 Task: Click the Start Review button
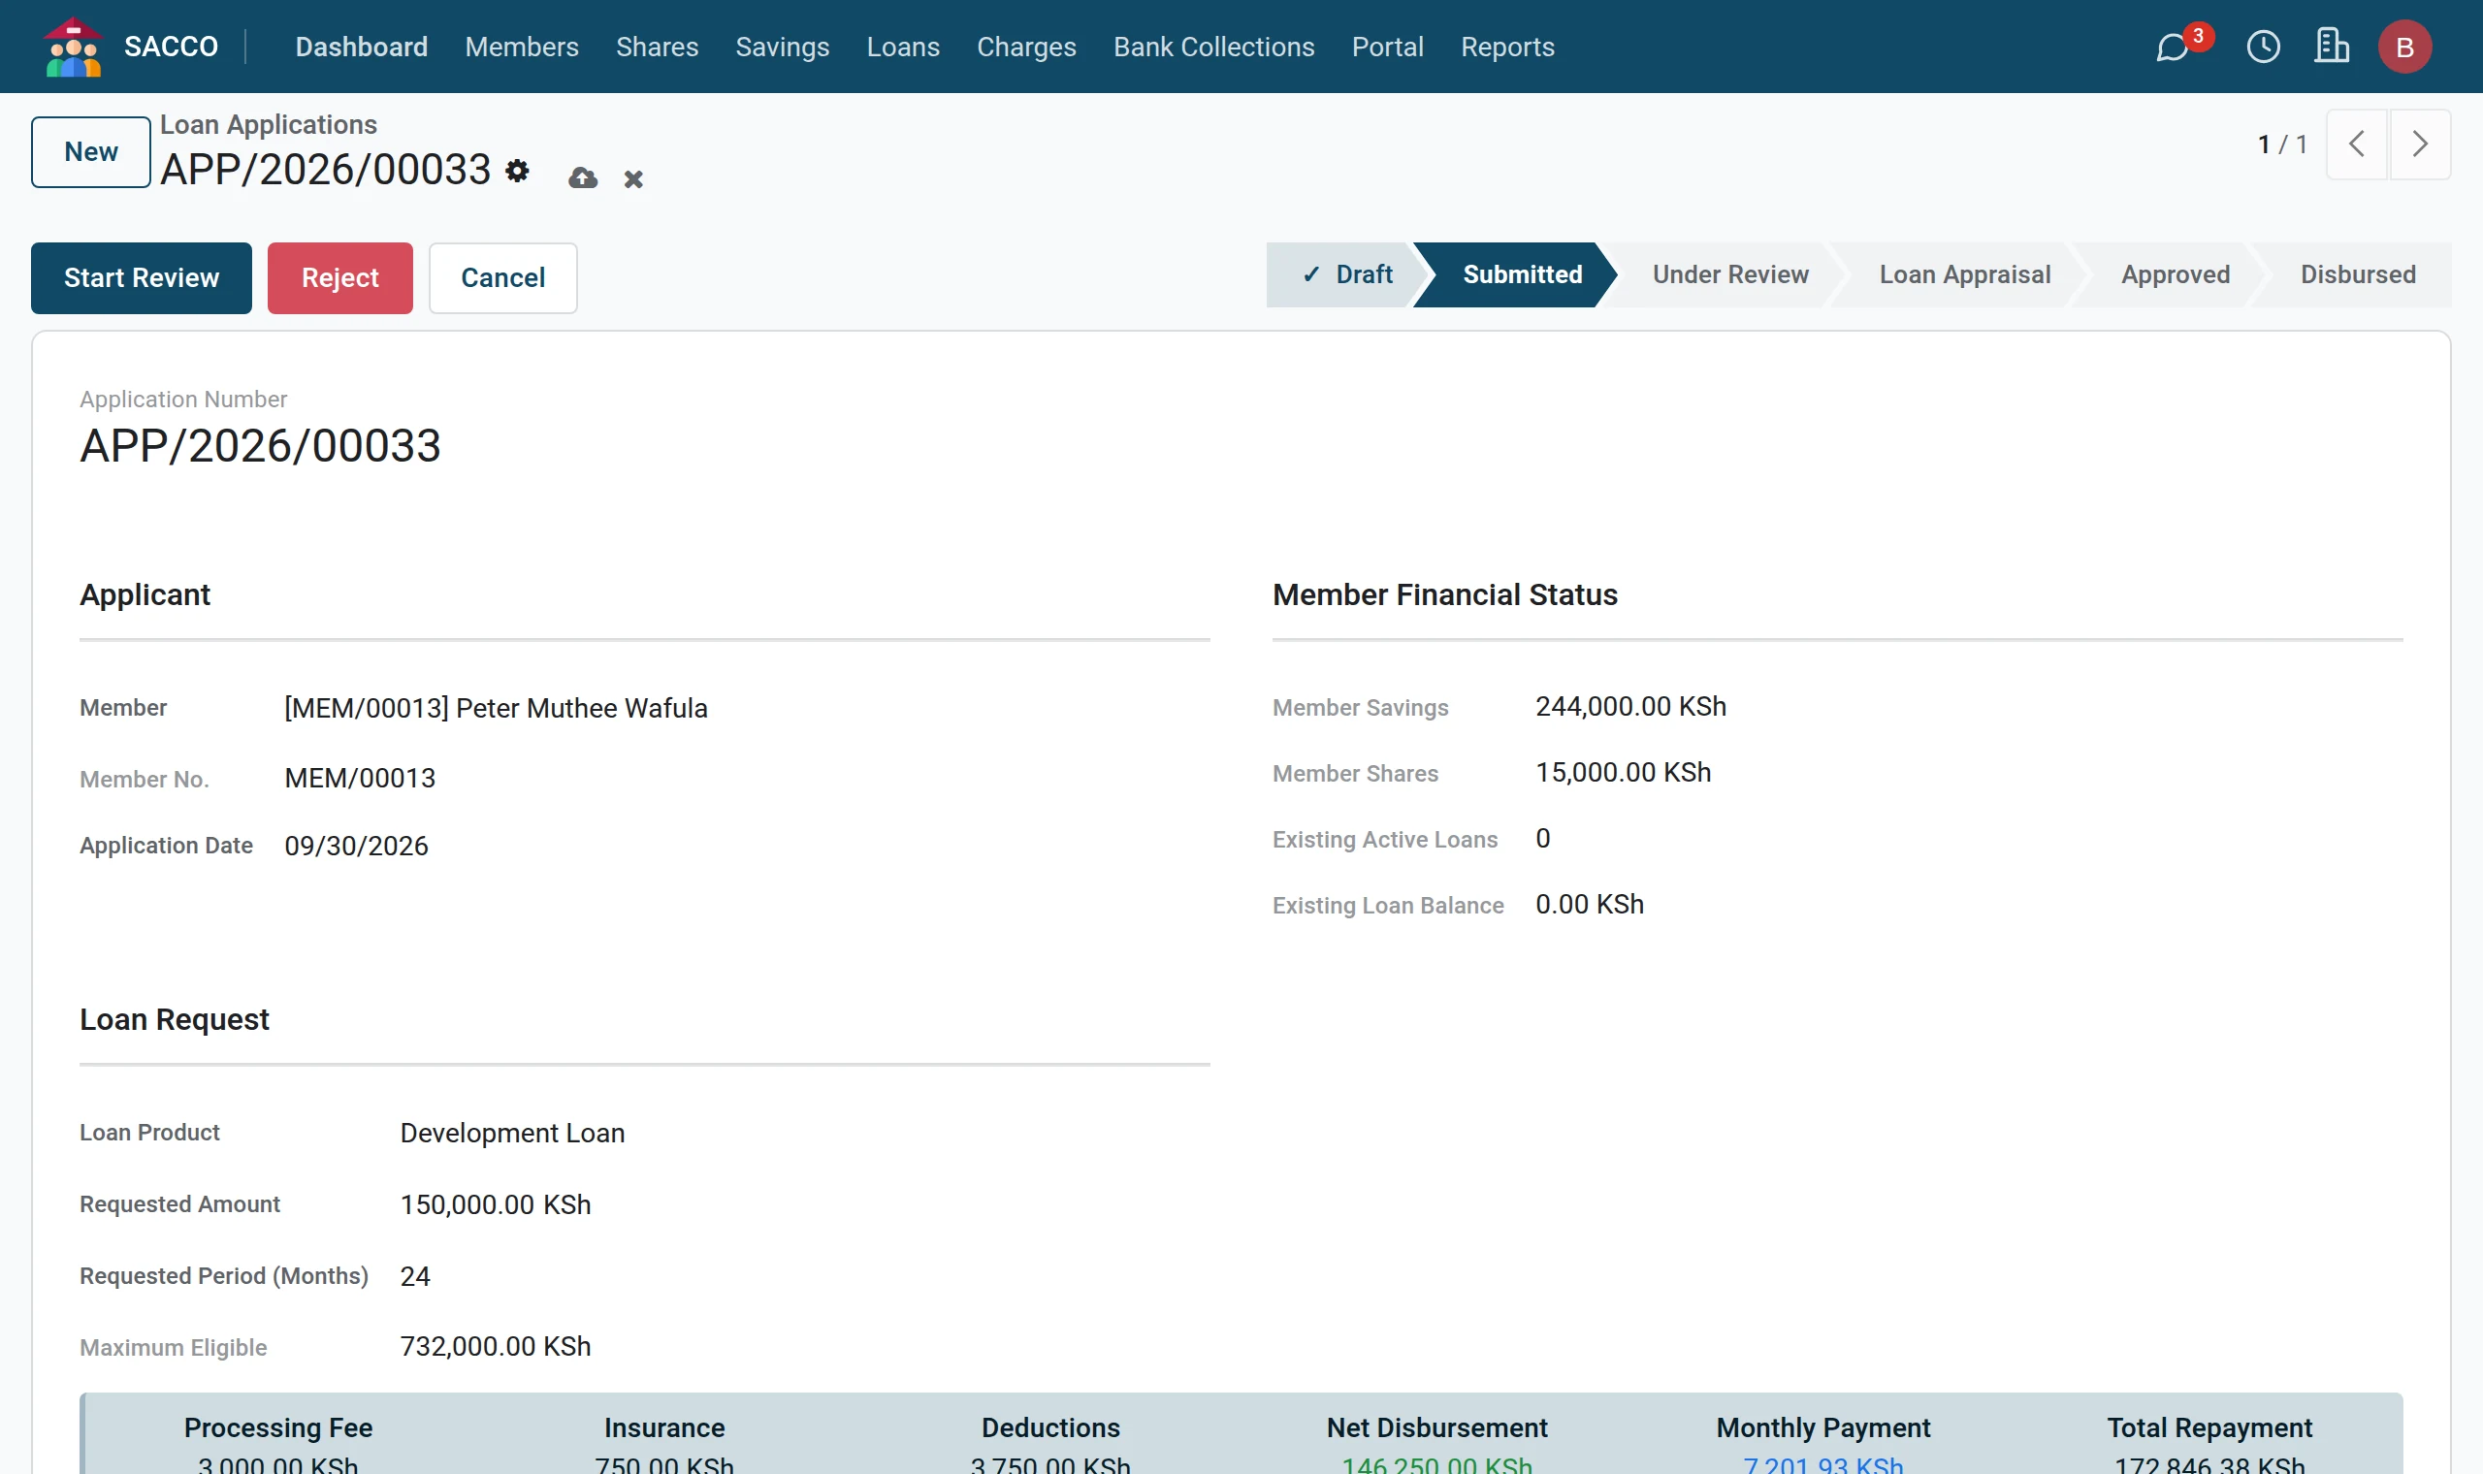[141, 278]
